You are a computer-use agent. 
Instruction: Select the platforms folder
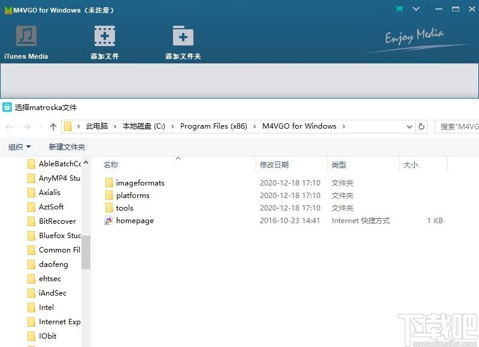click(133, 195)
